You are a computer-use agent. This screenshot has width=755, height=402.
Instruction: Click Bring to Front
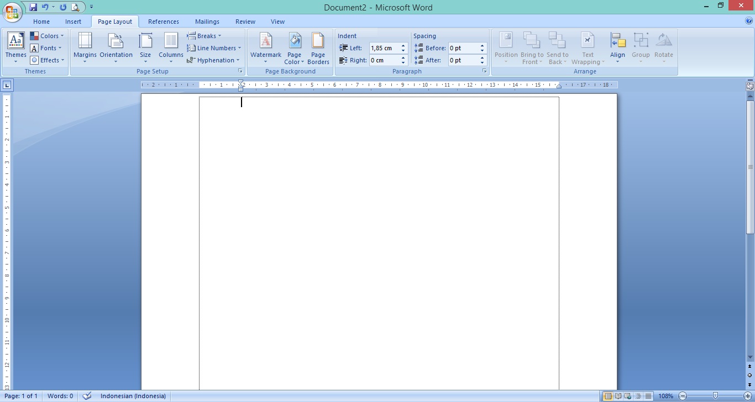[x=532, y=47]
